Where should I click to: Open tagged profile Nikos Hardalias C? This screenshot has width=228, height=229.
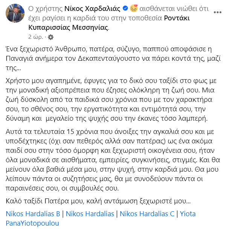click(x=147, y=214)
